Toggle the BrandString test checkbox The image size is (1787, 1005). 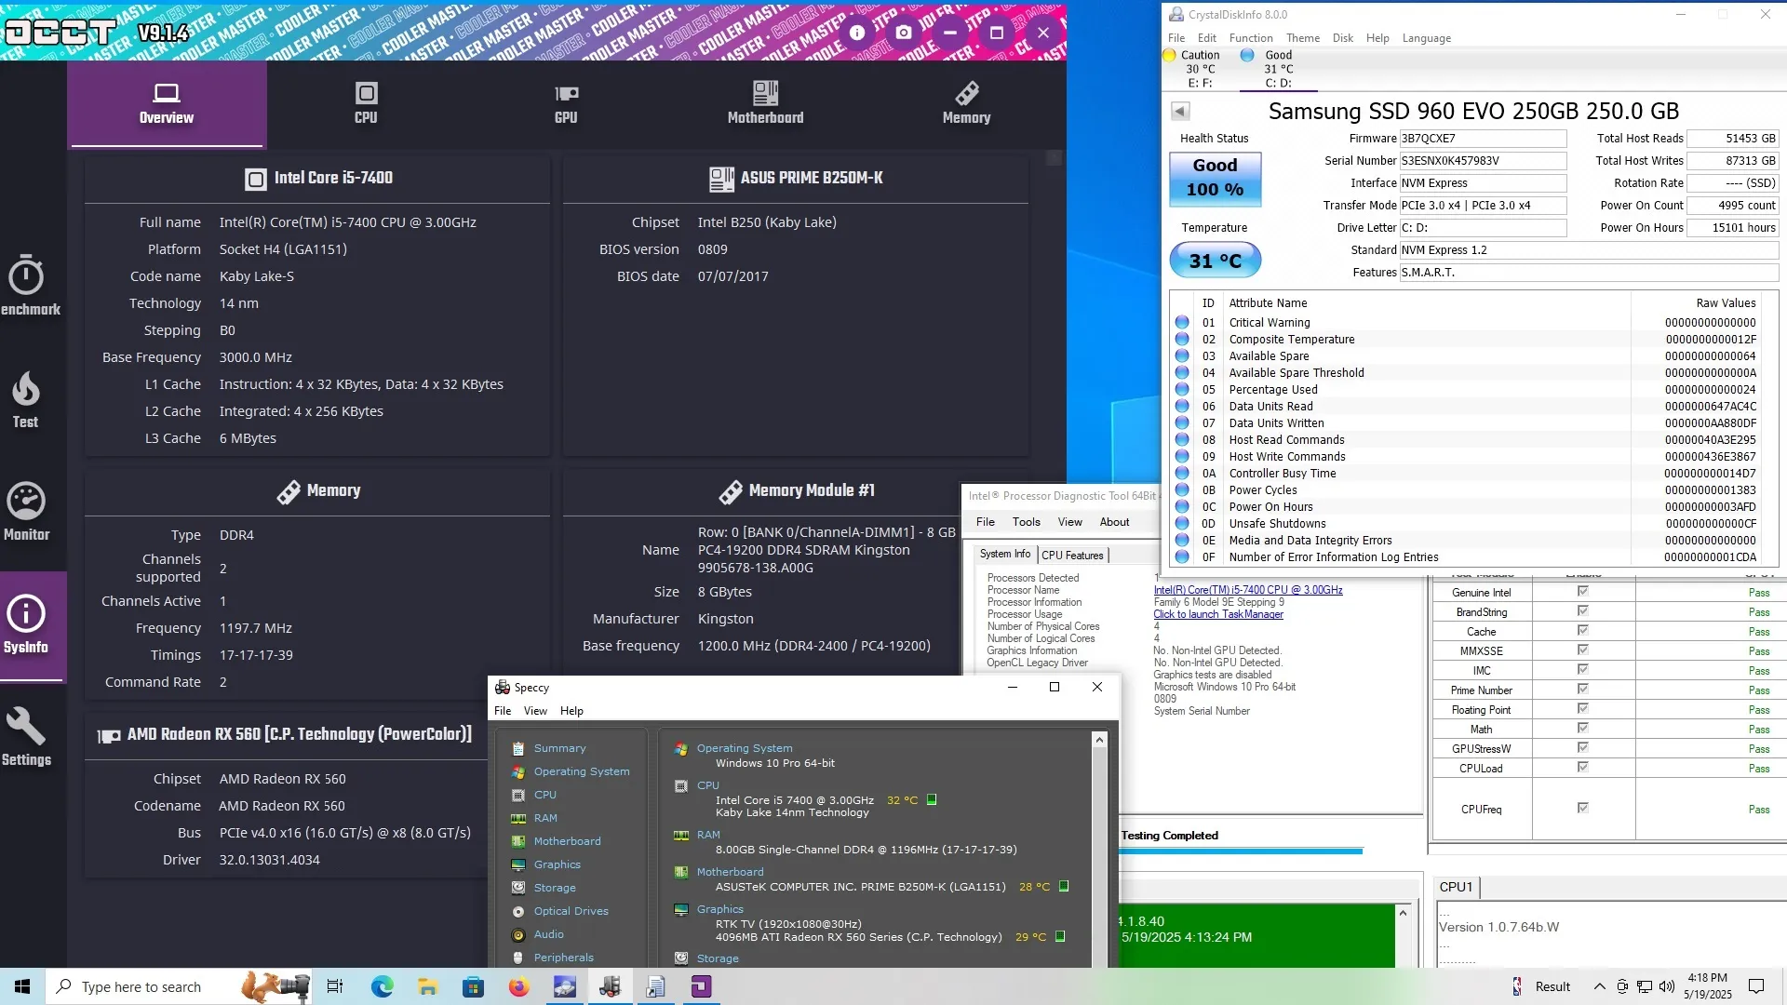click(x=1582, y=611)
